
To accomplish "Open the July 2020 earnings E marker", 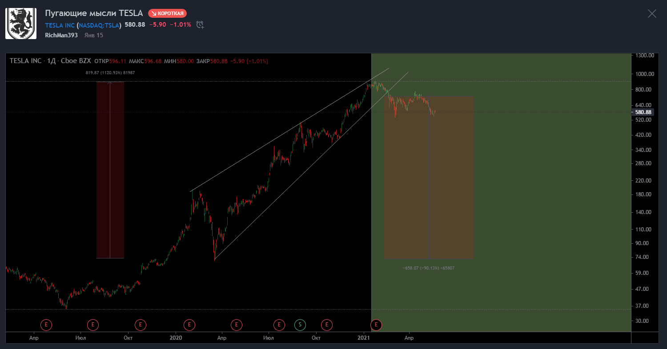I will pos(279,325).
